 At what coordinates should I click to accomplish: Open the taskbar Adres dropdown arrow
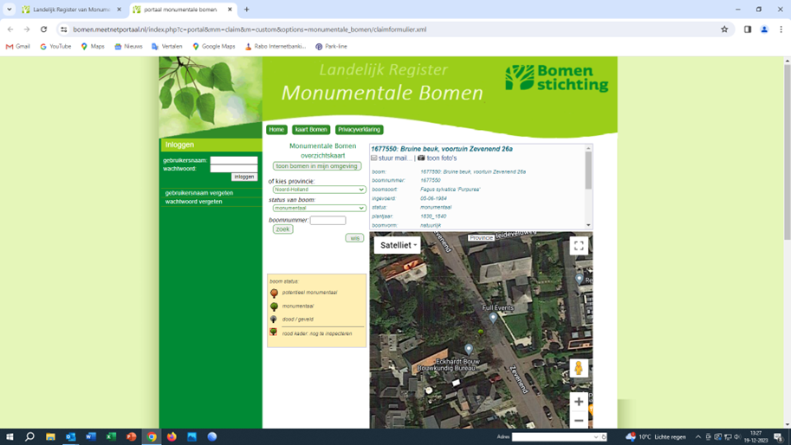click(x=596, y=437)
